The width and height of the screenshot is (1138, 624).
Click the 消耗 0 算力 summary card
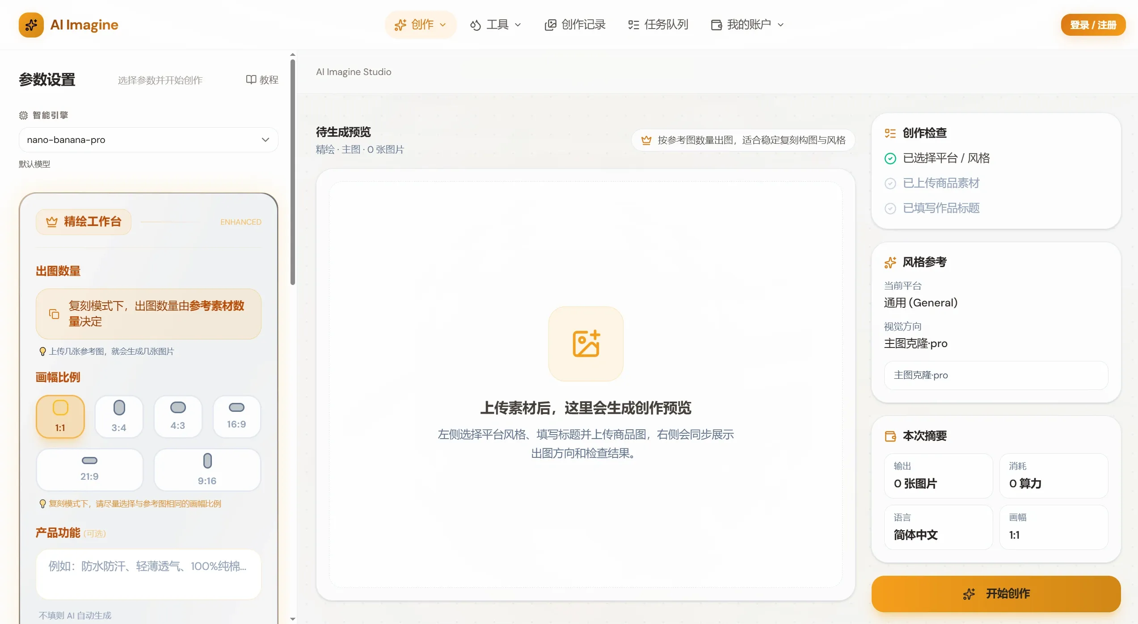coord(1054,476)
